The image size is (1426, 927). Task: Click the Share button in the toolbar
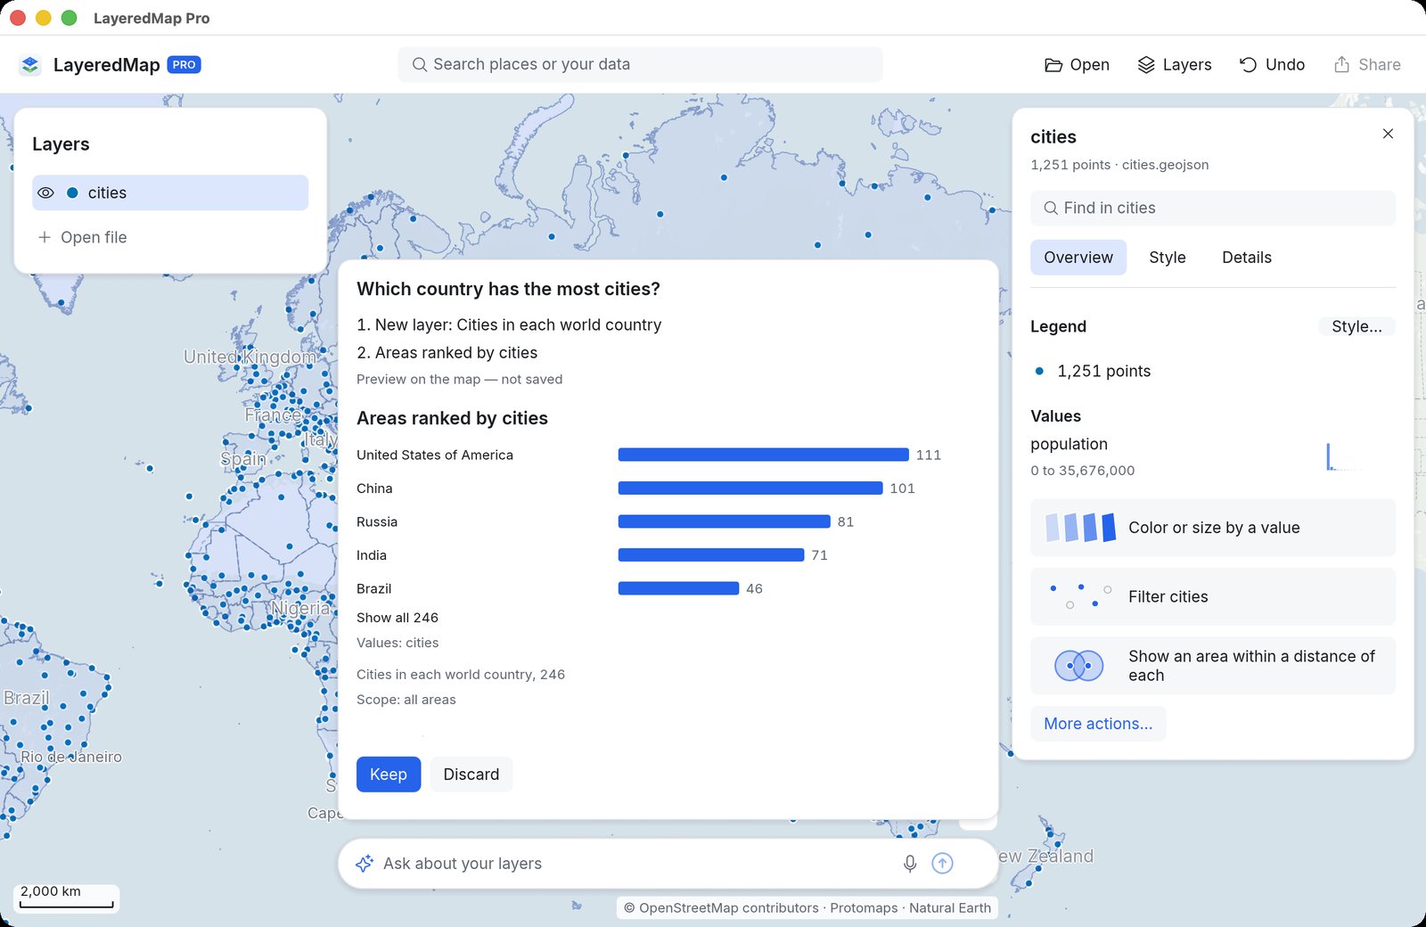[1367, 64]
